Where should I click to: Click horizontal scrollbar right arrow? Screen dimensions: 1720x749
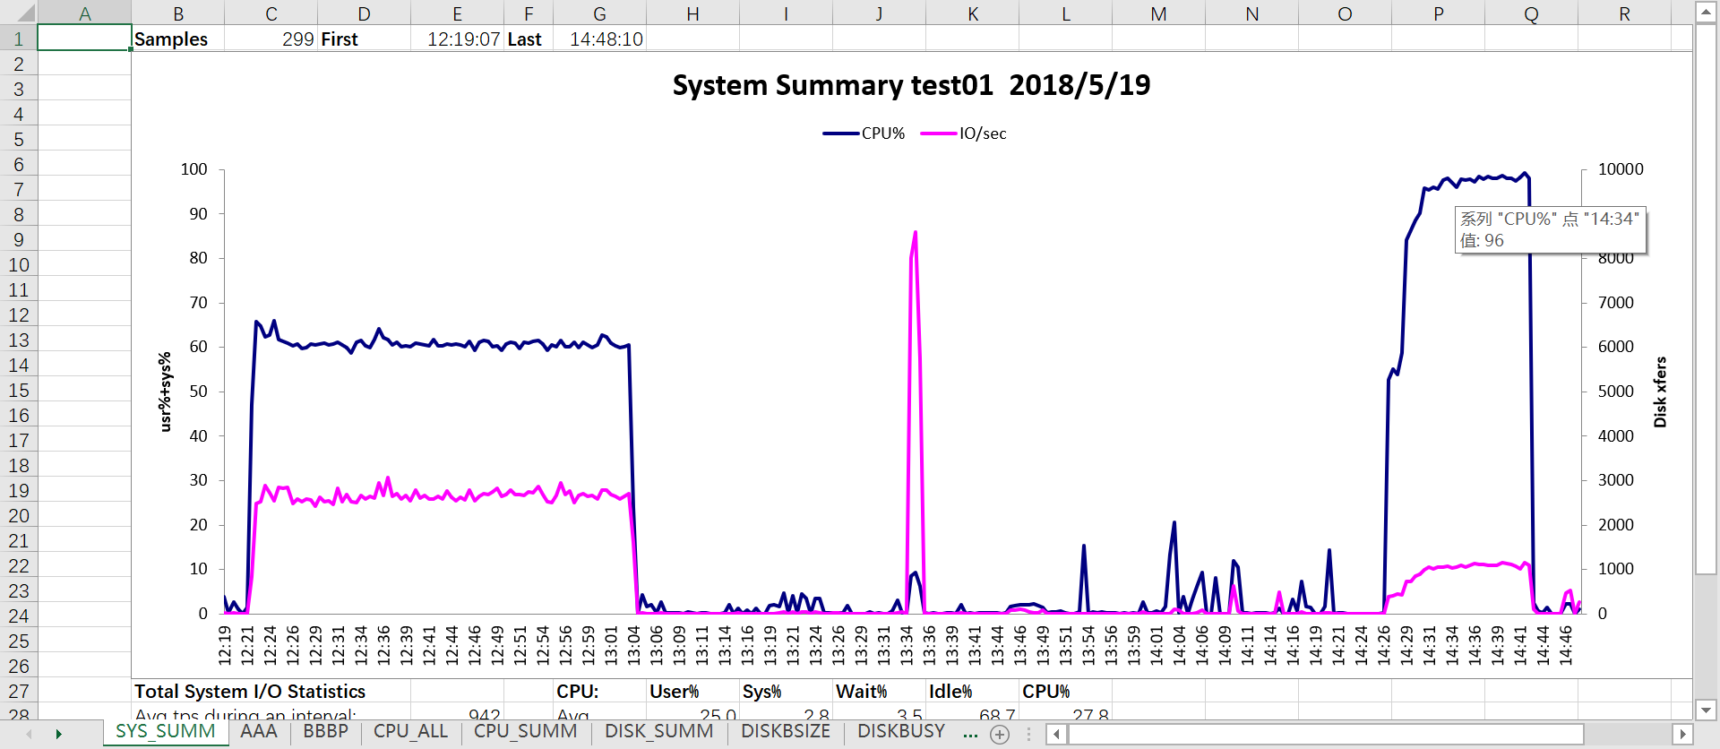[x=1682, y=735]
